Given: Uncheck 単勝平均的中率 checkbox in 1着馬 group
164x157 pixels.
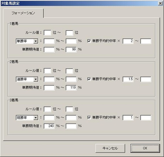Looking at the screenshot, I should [x=89, y=41].
